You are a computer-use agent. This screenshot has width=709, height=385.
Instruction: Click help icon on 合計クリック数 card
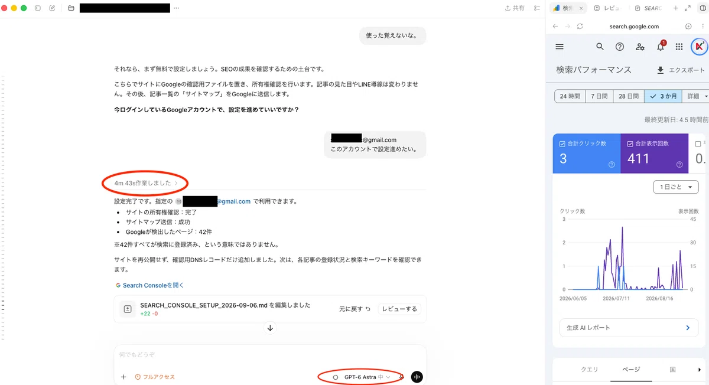[x=612, y=165]
